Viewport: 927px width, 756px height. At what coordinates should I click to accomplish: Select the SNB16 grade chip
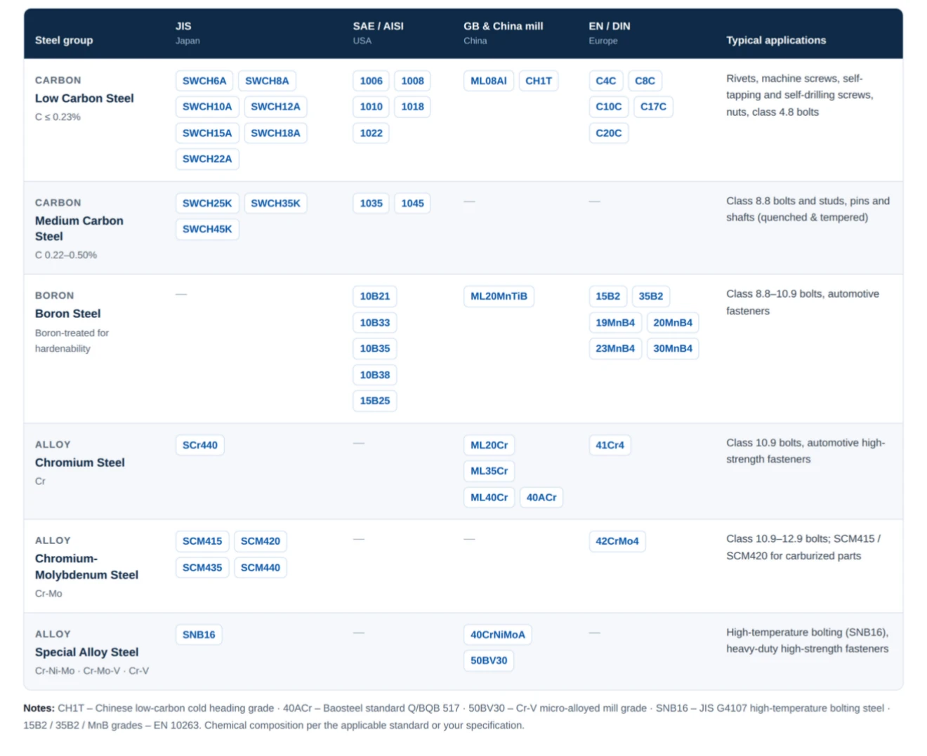click(199, 635)
